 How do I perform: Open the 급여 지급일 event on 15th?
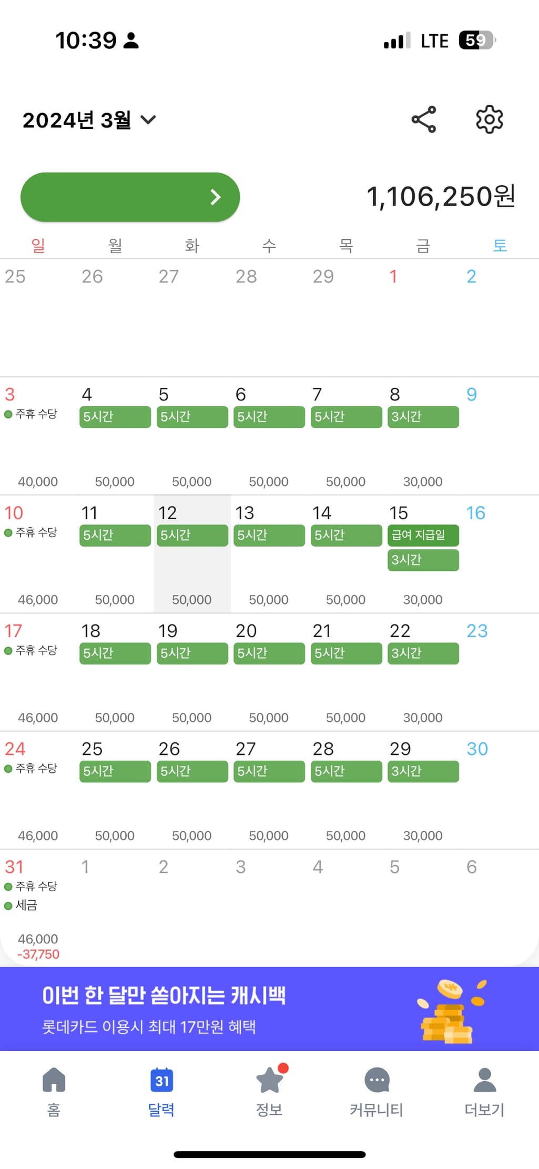[x=423, y=536]
